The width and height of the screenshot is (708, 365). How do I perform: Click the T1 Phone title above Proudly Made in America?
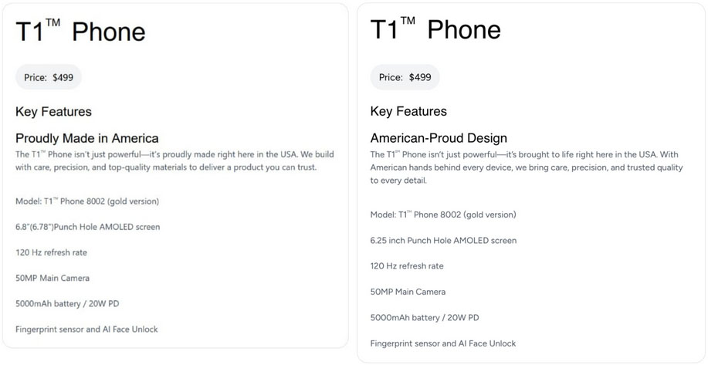pyautogui.click(x=80, y=32)
